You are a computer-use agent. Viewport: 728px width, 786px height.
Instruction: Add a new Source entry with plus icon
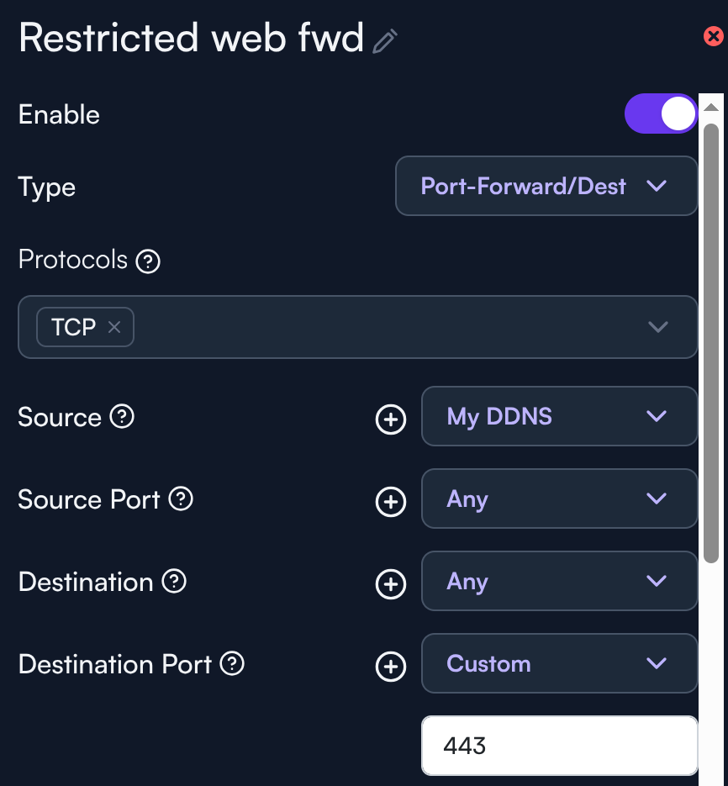(390, 418)
